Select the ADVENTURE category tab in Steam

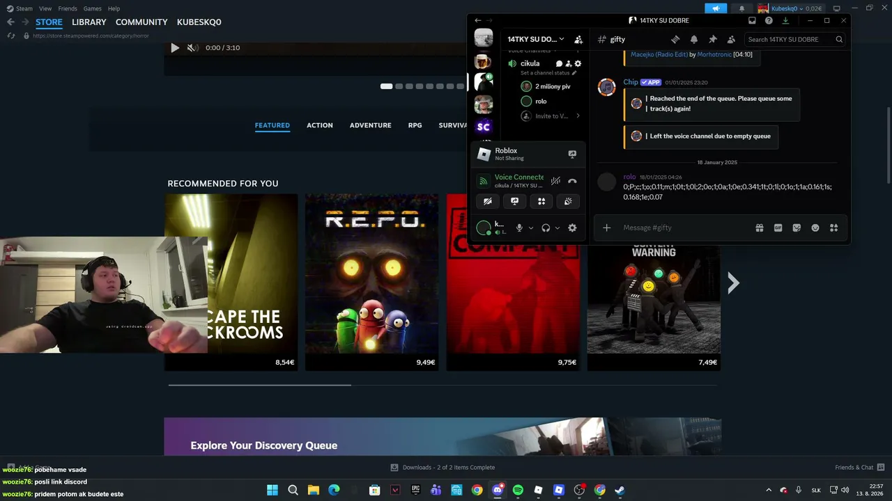(x=370, y=125)
